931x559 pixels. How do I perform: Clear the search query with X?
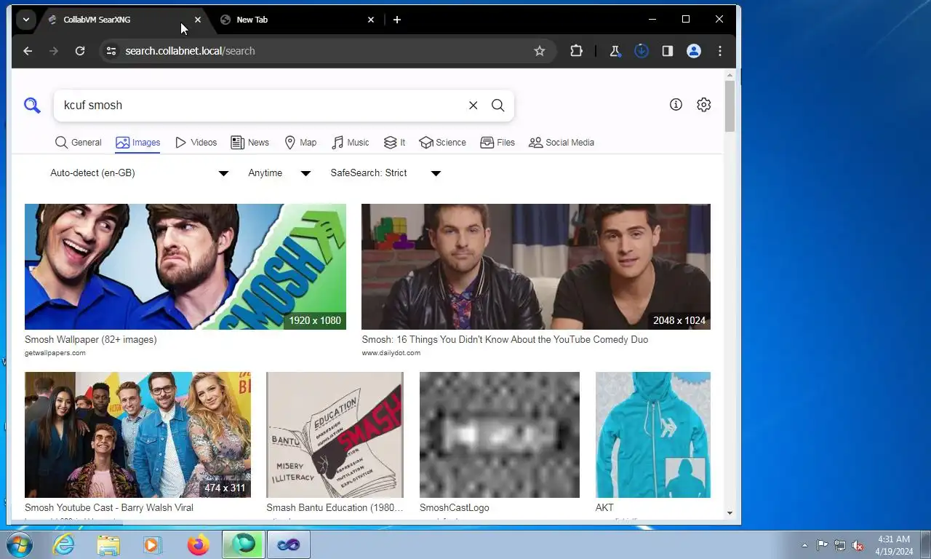[473, 106]
